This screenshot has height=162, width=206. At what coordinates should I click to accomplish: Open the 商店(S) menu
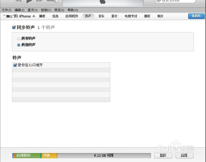59,10
